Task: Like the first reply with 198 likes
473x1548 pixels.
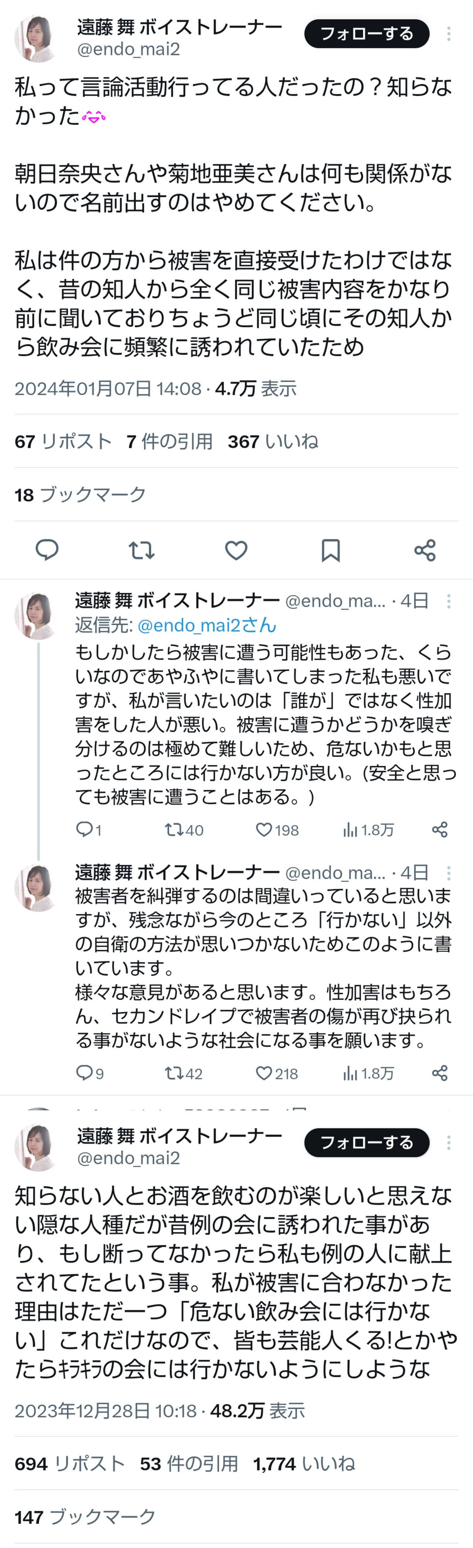Action: pos(264,830)
